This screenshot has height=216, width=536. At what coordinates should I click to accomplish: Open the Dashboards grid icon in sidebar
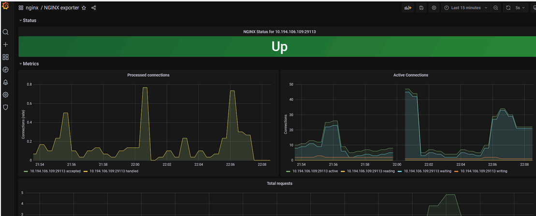point(6,57)
